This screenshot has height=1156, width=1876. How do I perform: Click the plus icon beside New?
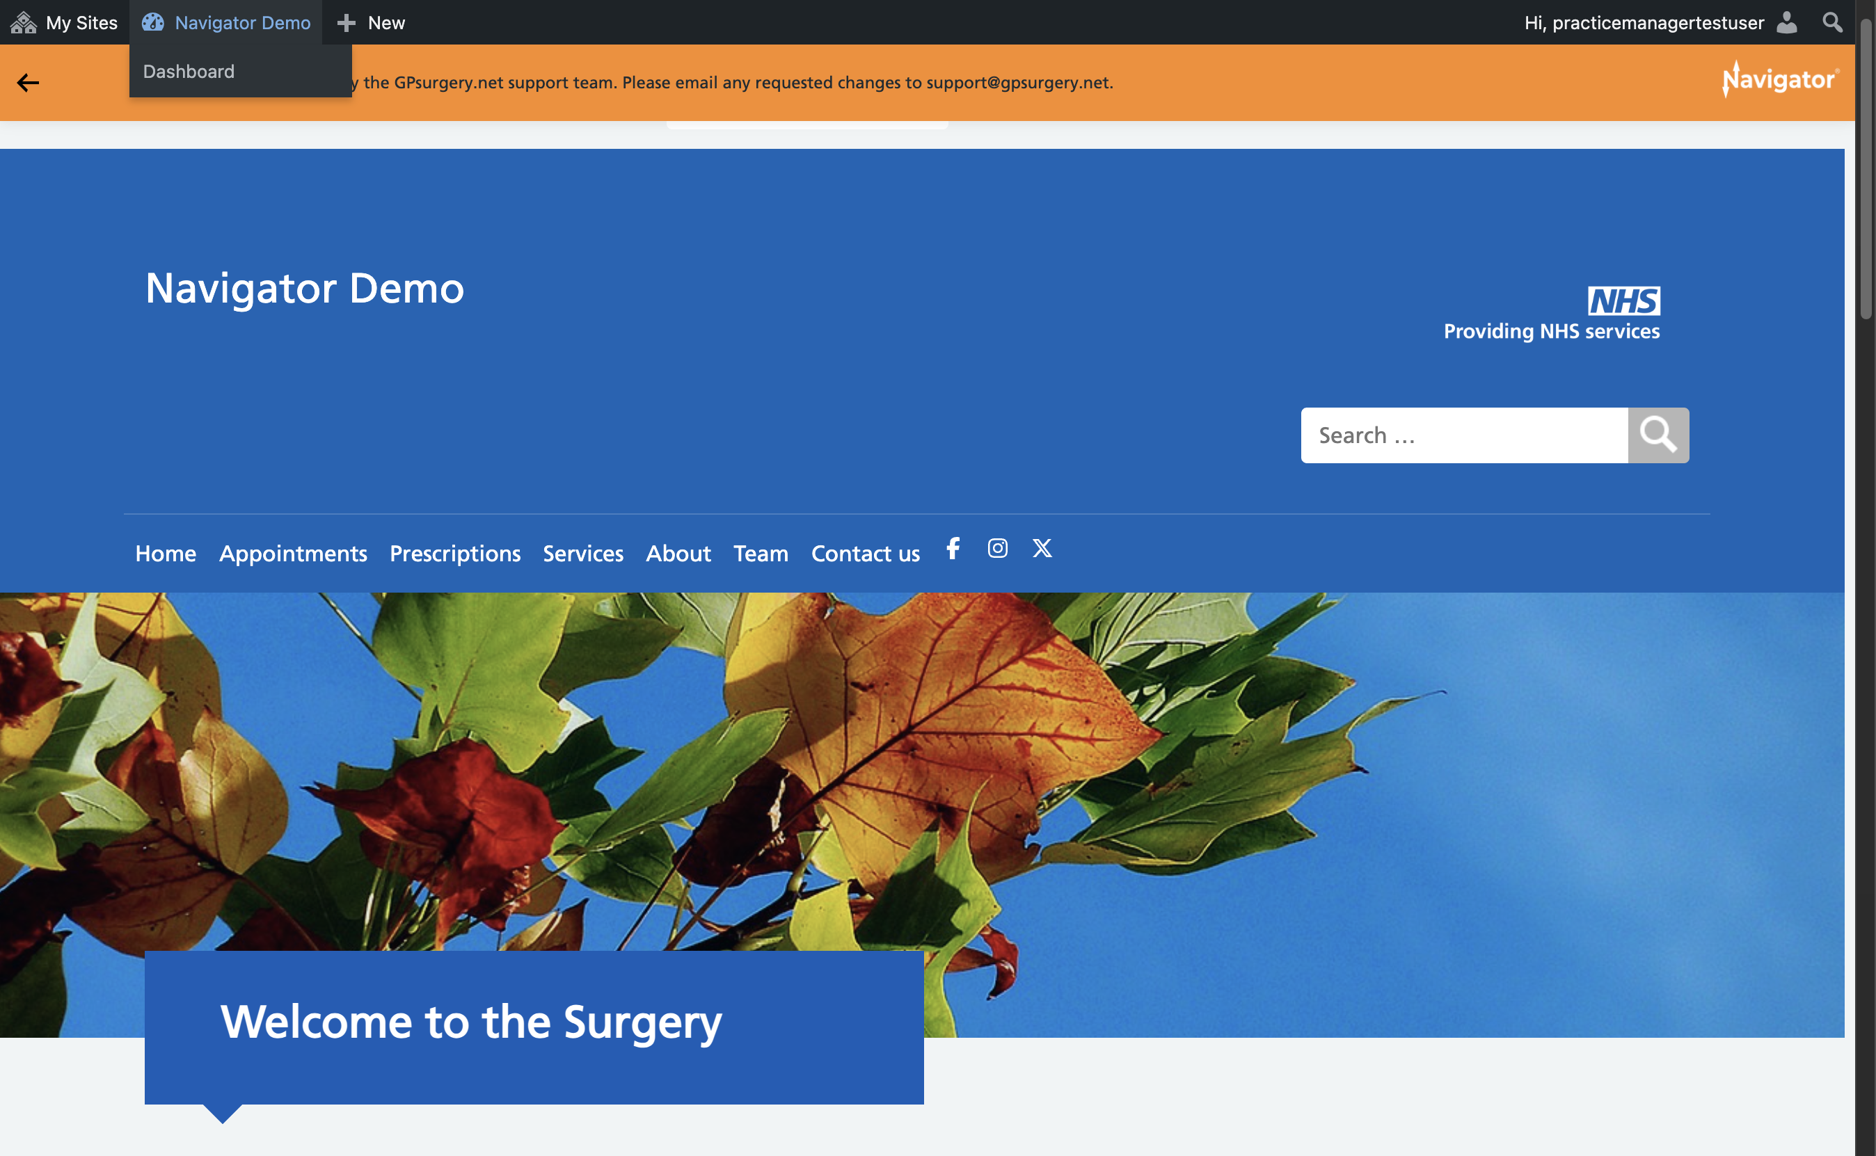347,23
